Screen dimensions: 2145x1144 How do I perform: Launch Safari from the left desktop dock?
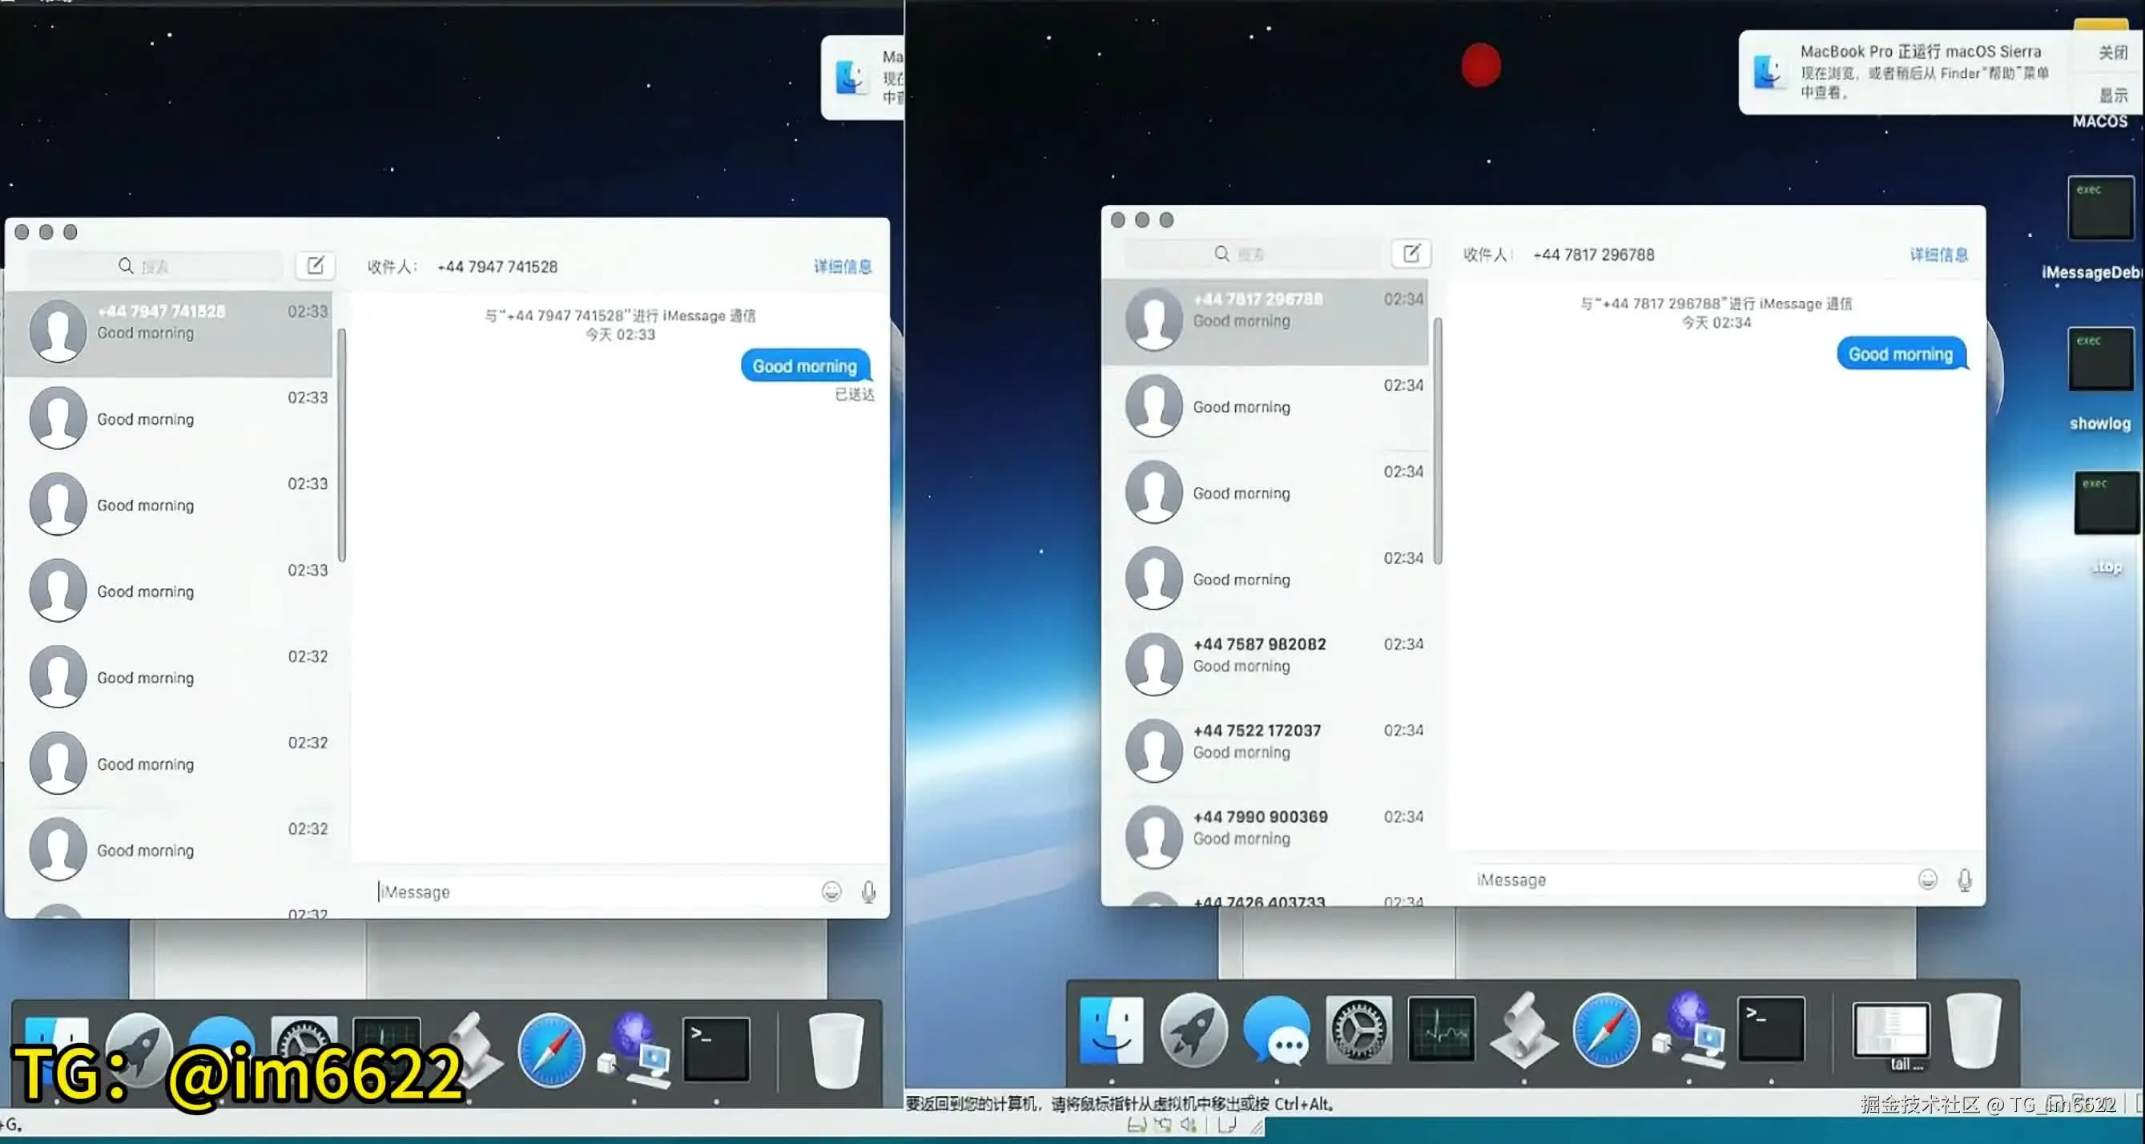click(551, 1050)
